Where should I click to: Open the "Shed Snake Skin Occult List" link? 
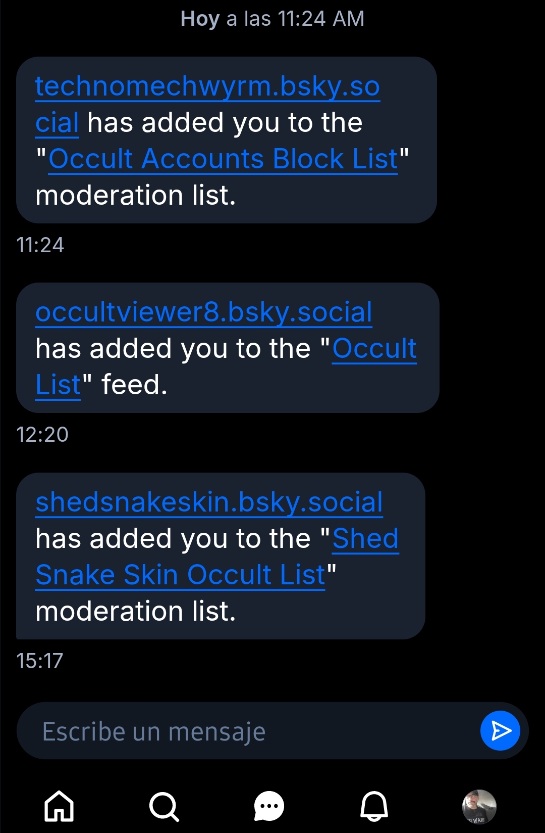pos(180,575)
